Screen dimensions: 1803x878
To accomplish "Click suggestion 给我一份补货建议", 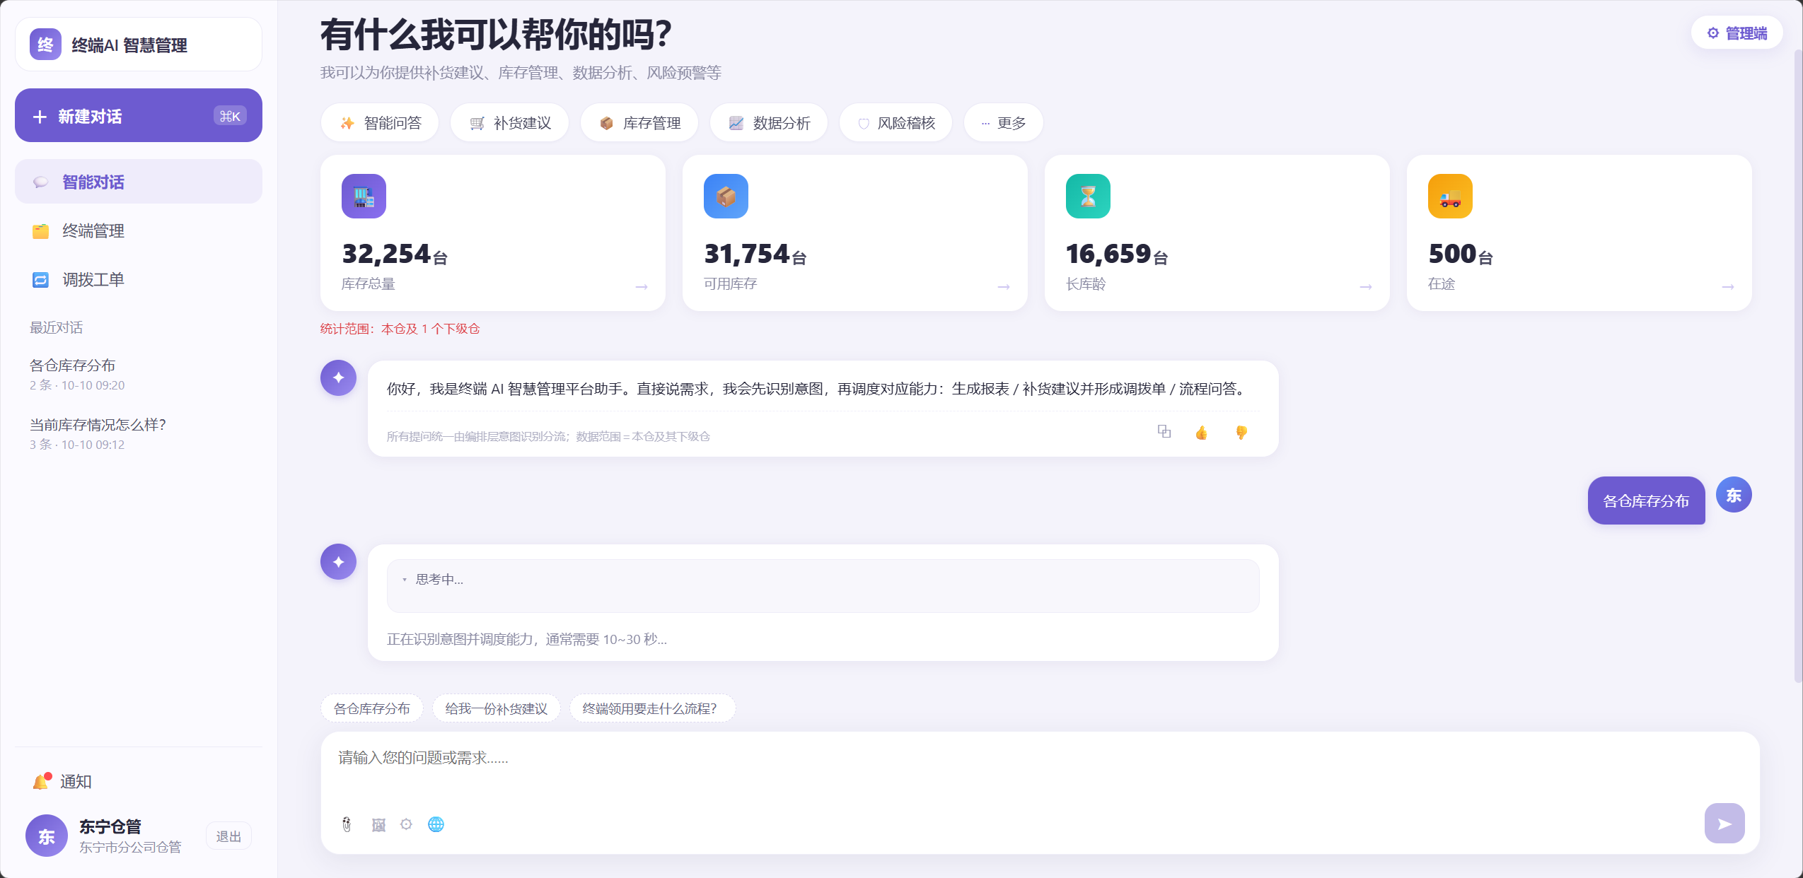I will pos(497,708).
